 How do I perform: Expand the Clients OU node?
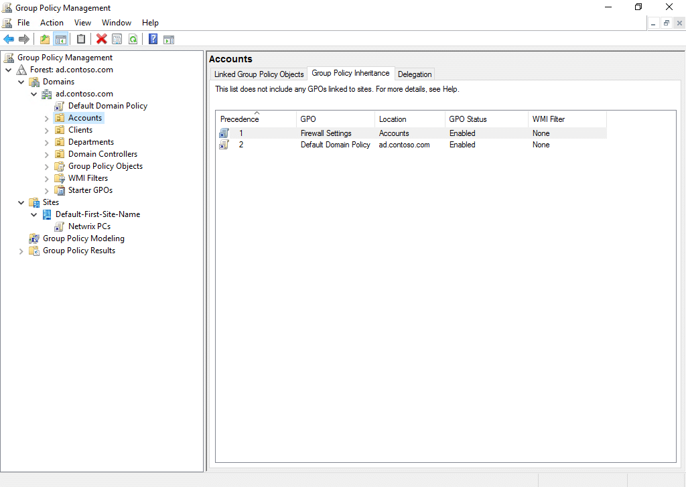(x=46, y=131)
